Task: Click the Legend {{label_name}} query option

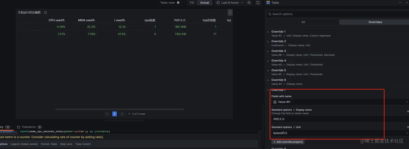Action: [24, 144]
